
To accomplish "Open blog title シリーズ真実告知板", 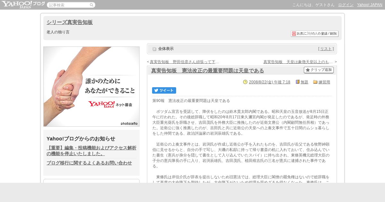I will tap(70, 22).
